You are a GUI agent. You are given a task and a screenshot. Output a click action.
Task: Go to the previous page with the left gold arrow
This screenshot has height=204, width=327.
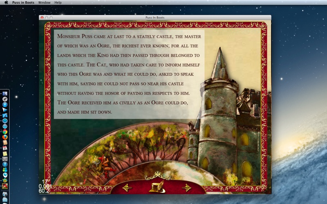[127, 188]
